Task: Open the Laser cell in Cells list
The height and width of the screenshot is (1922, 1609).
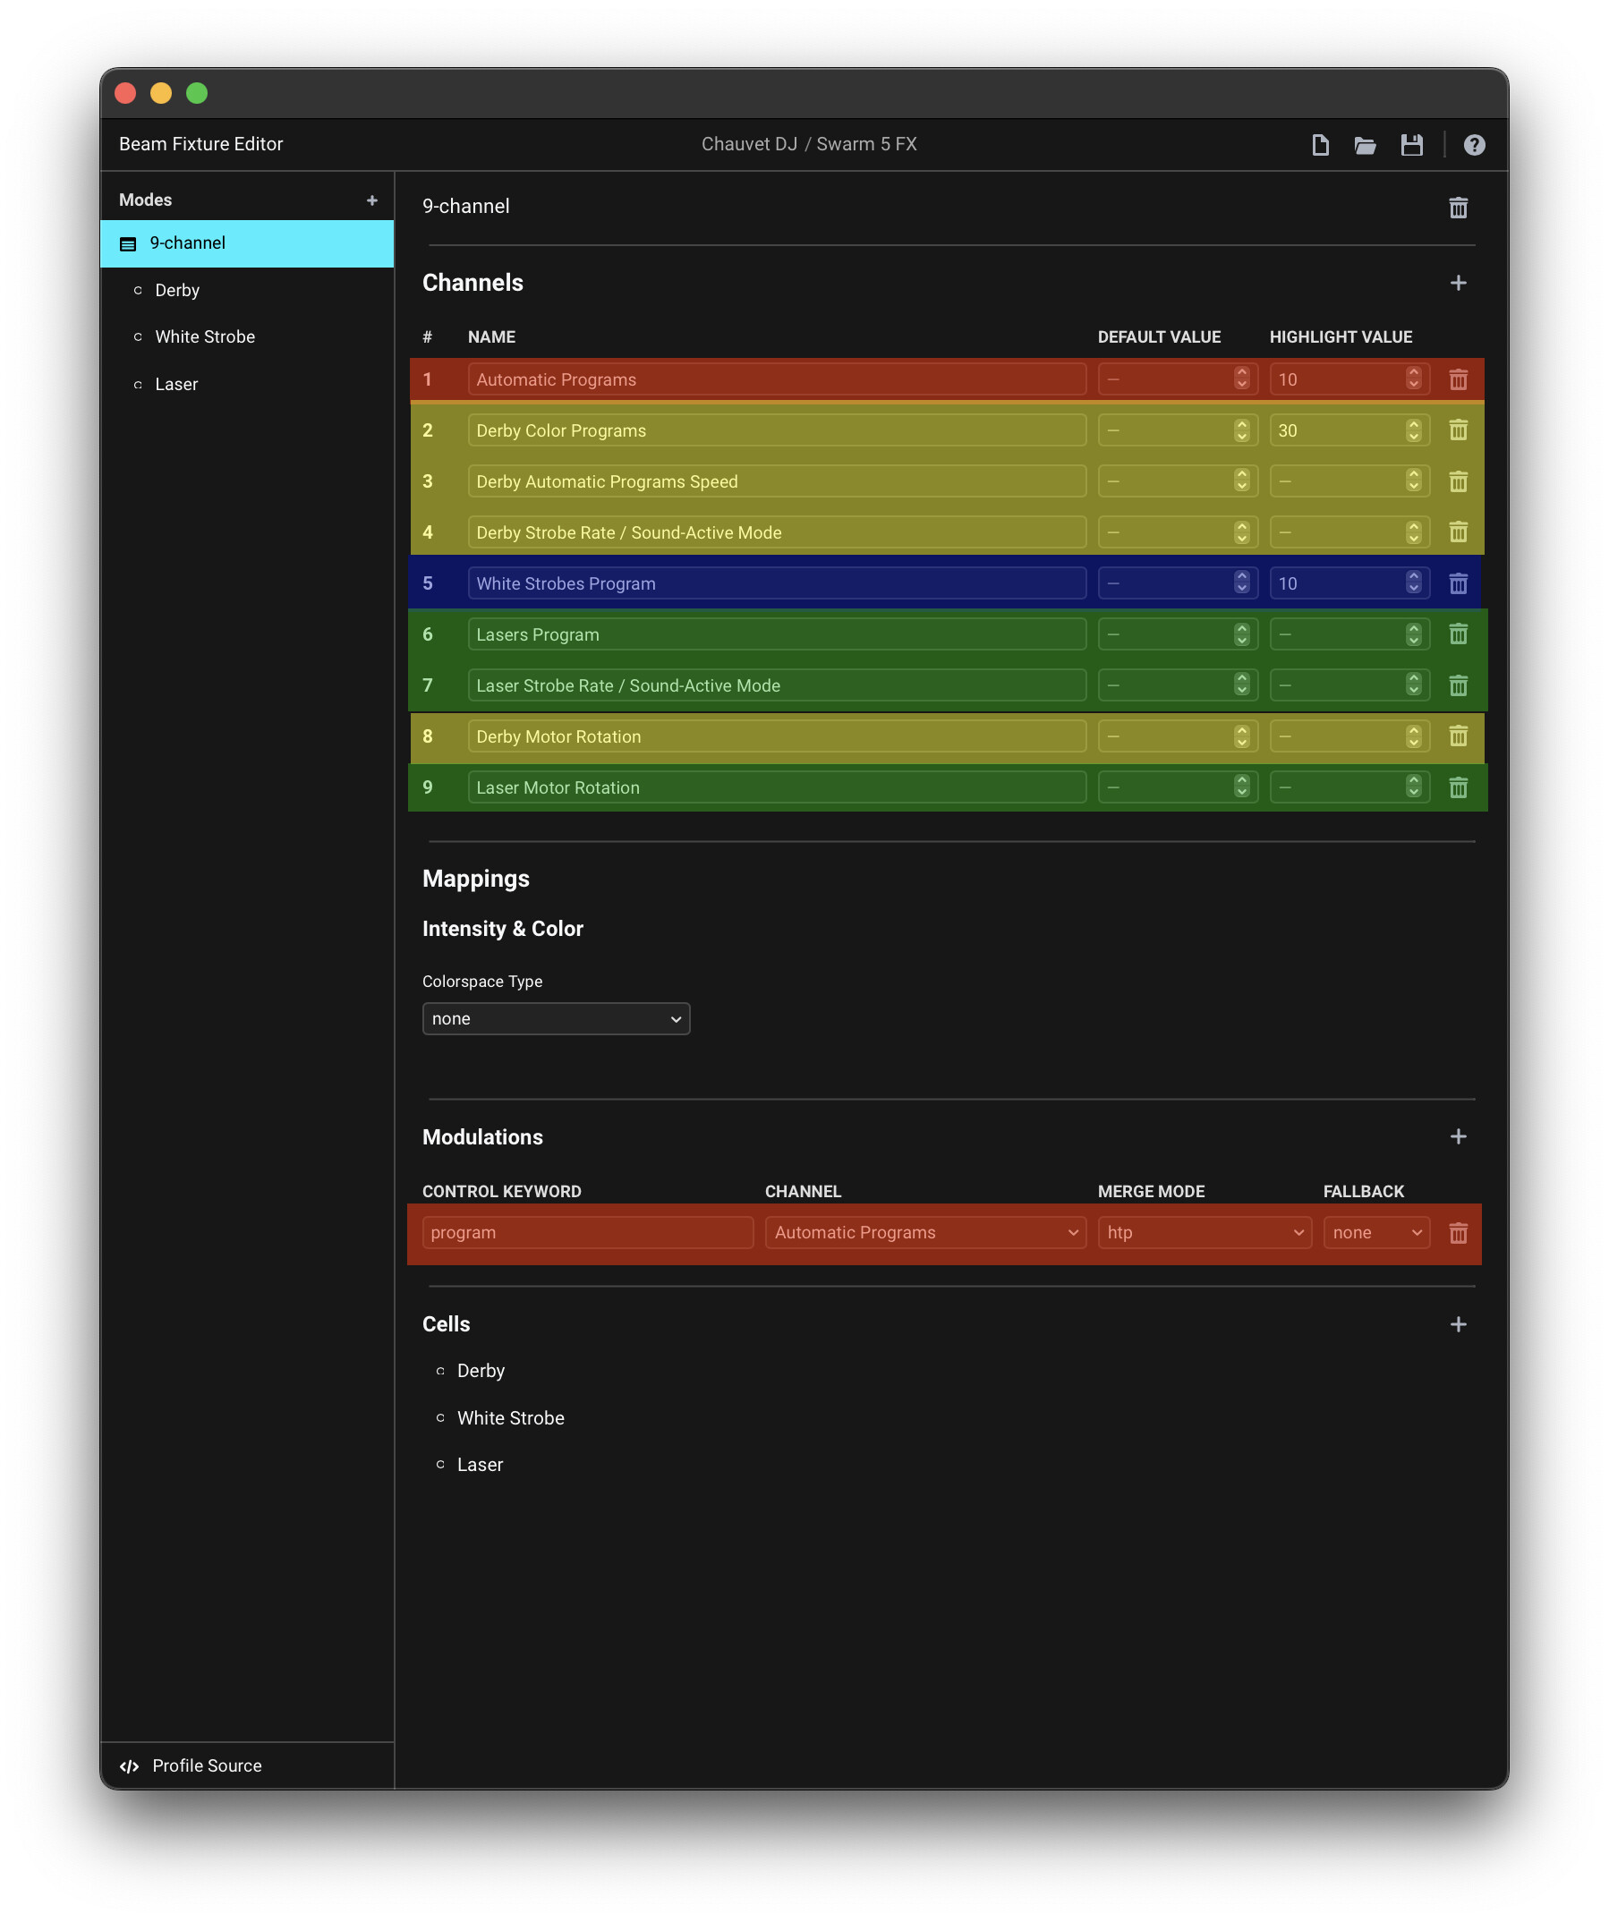Action: (x=480, y=1465)
